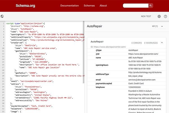Click the magnifier search button
This screenshot has height=113, width=169.
point(151,6)
